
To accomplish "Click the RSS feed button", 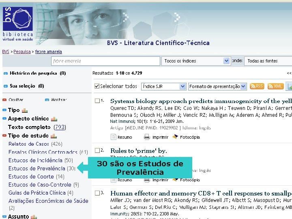I will (x=257, y=86).
